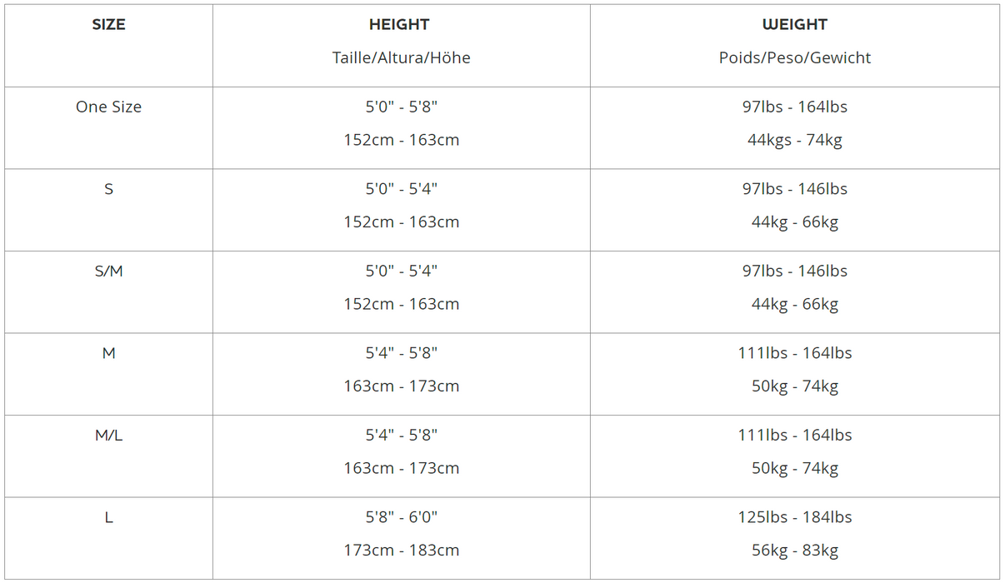Viewport: 1005px width, 583px height.
Task: Click the SIZE column header
Action: [108, 25]
